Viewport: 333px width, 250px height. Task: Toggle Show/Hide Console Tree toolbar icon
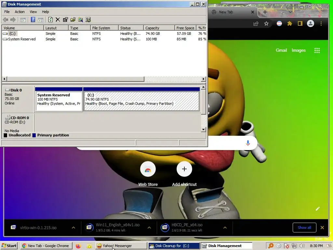[x=23, y=20]
